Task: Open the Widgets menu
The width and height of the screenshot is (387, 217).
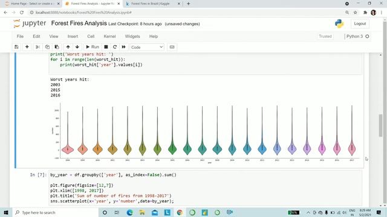Action: tap(132, 36)
